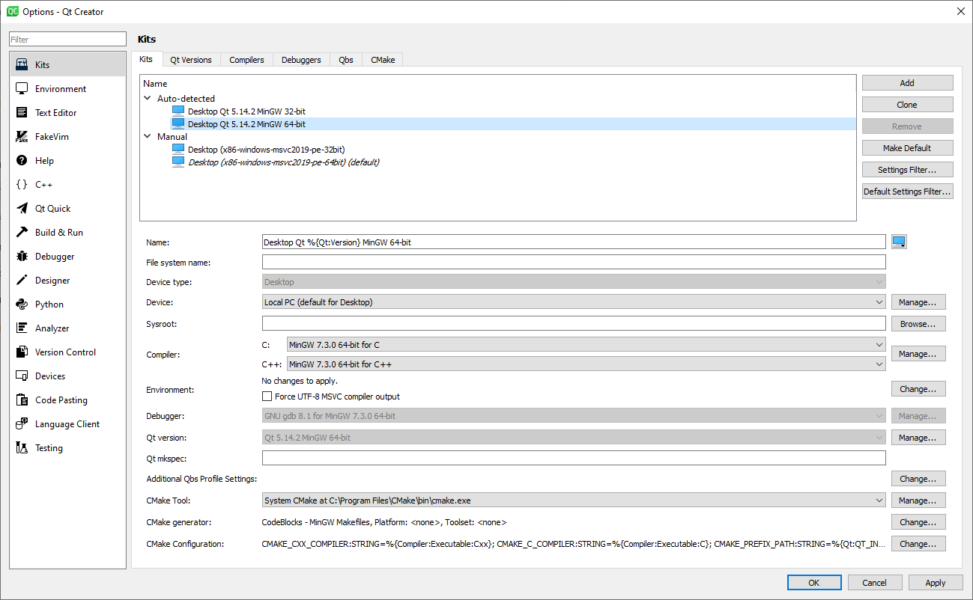Image resolution: width=973 pixels, height=600 pixels.
Task: Enable Force UTF-8 MSVC compiler output
Action: 267,397
